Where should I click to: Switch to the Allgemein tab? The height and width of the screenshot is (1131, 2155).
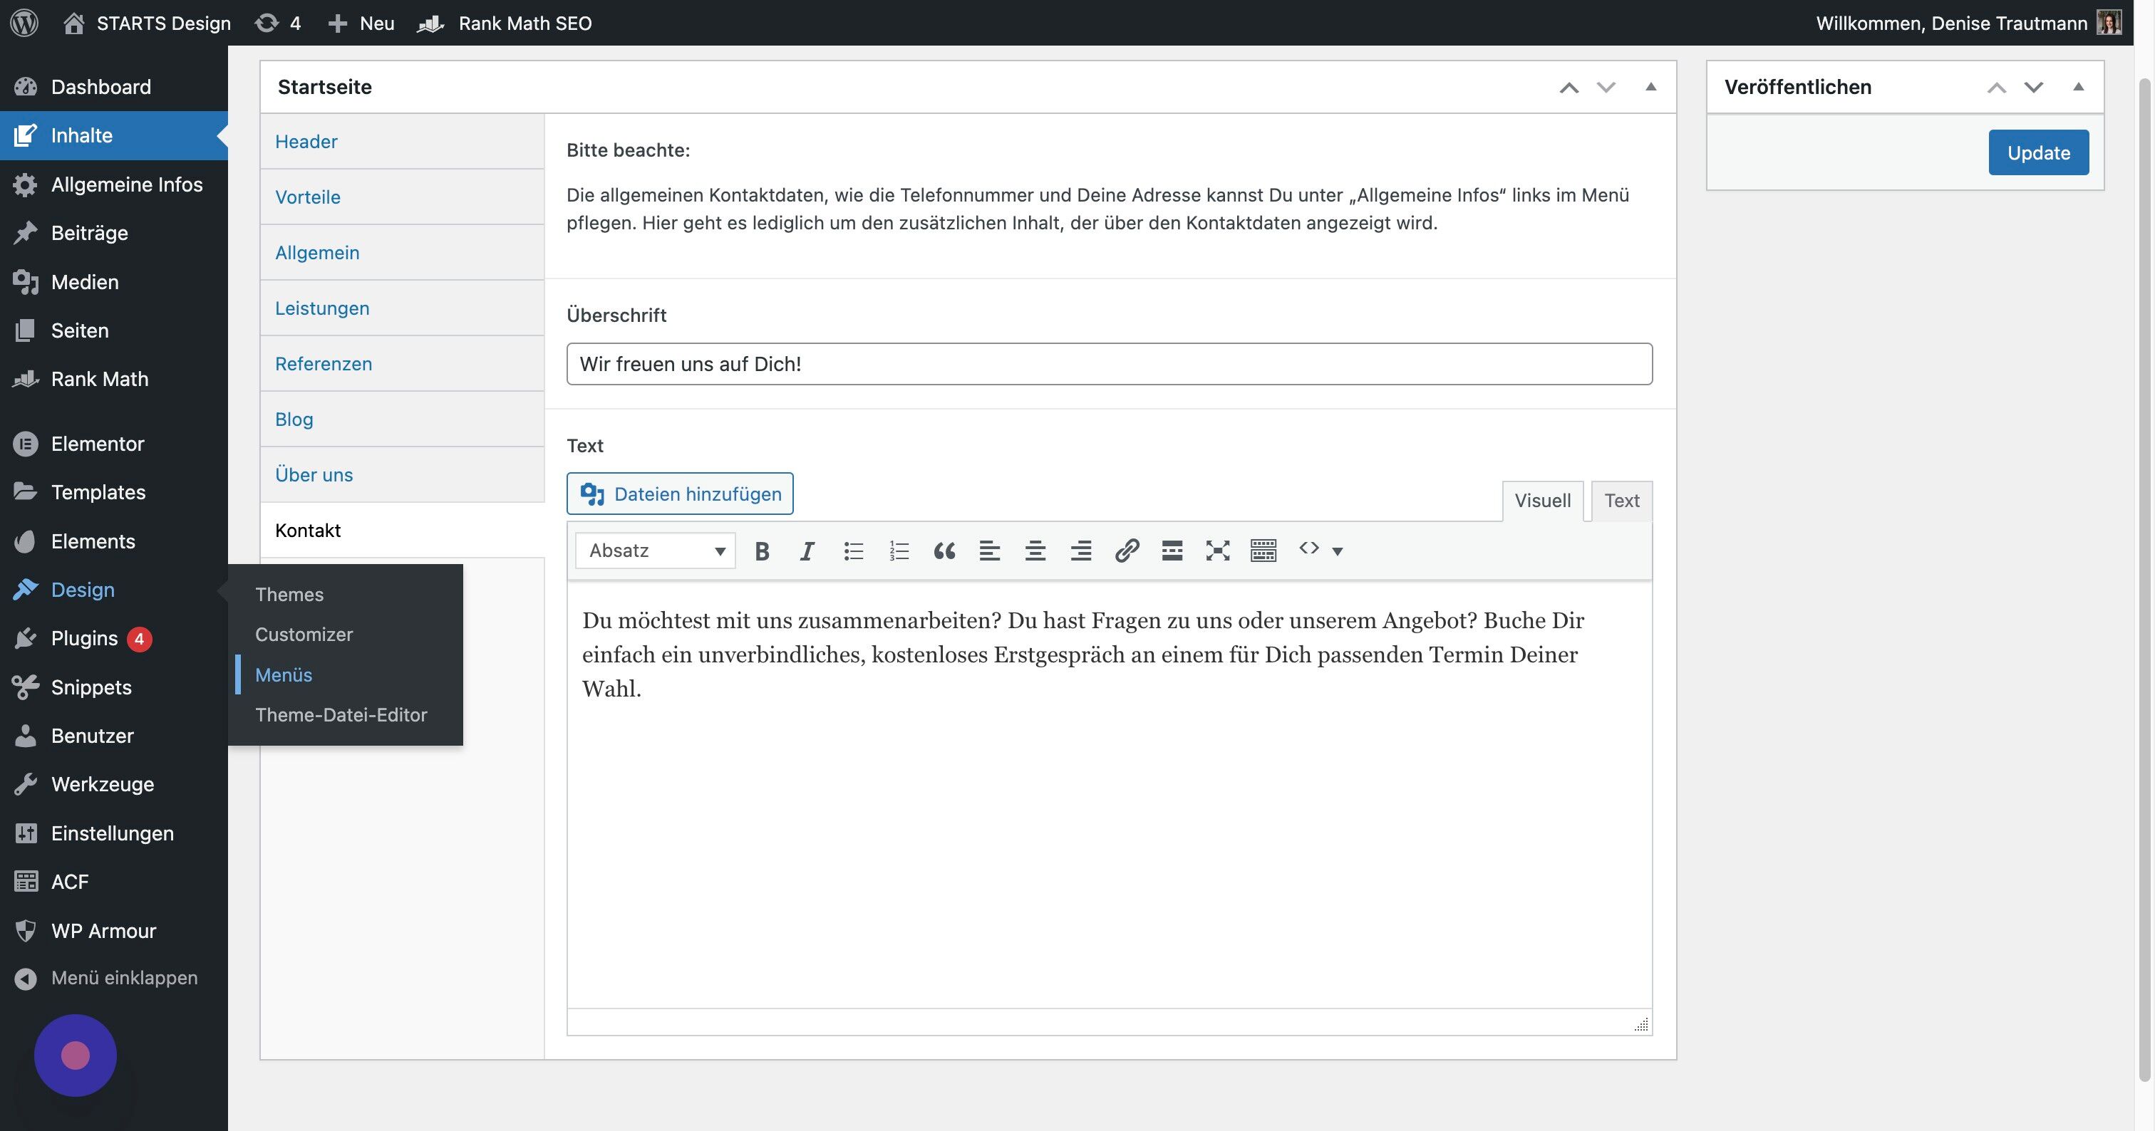[x=403, y=252]
